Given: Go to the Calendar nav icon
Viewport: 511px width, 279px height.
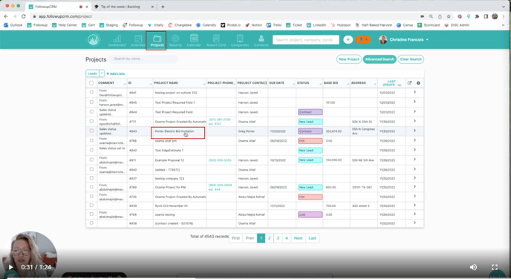Looking at the screenshot, I should point(194,40).
